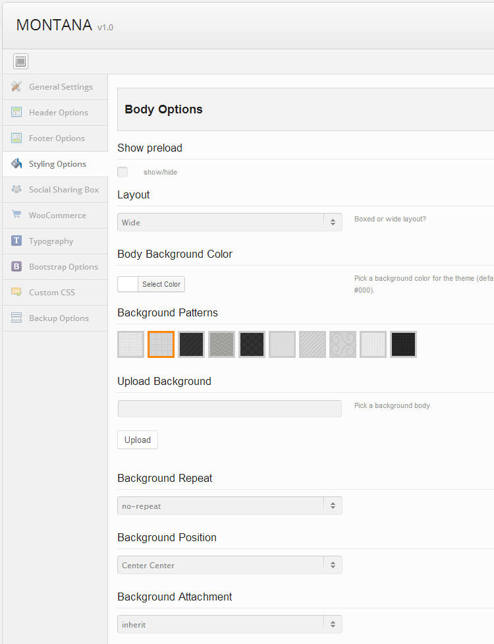Select the last black dotted background pattern
Viewport: 494px width, 644px height.
[403, 344]
